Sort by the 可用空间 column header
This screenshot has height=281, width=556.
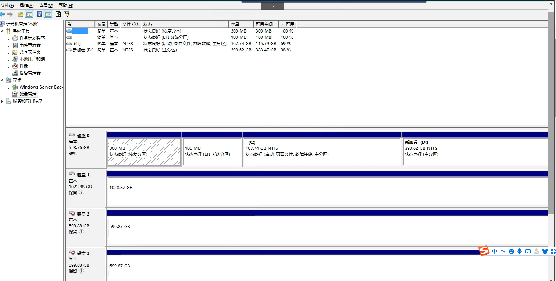[x=266, y=24]
